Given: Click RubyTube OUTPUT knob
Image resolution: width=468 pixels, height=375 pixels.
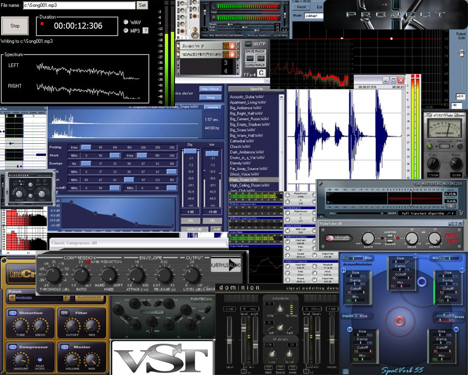Looking at the screenshot, I should [x=434, y=238].
